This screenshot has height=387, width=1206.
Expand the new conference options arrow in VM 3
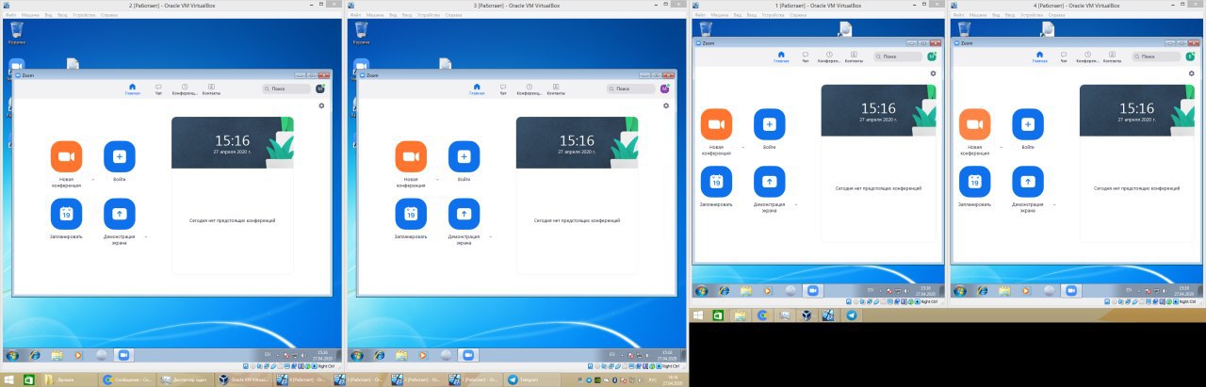(437, 179)
